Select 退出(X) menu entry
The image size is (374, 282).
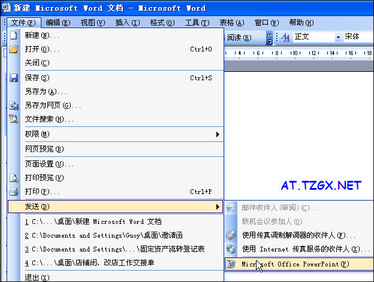point(116,277)
